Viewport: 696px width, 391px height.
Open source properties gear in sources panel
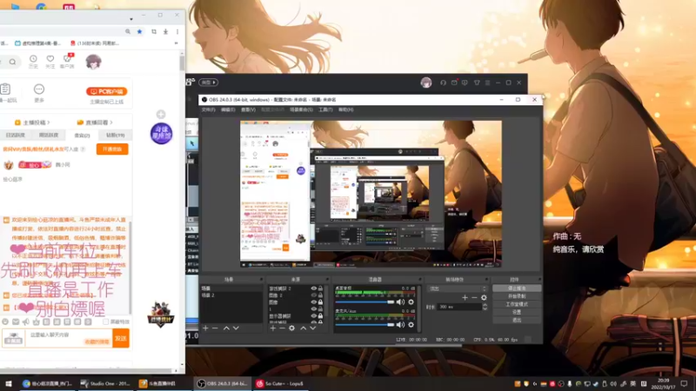tap(291, 328)
